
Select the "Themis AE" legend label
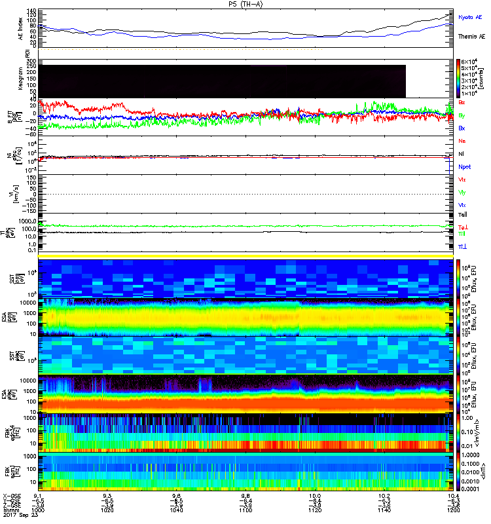coord(471,37)
